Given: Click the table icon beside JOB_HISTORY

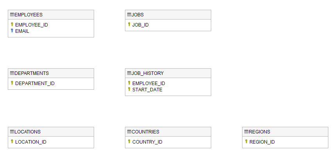Looking at the screenshot, I should (x=129, y=73).
